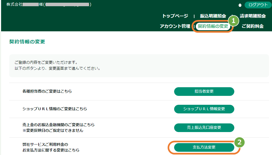
Task: Click the 契約情報の変更 page heading
Action: [x=27, y=42]
